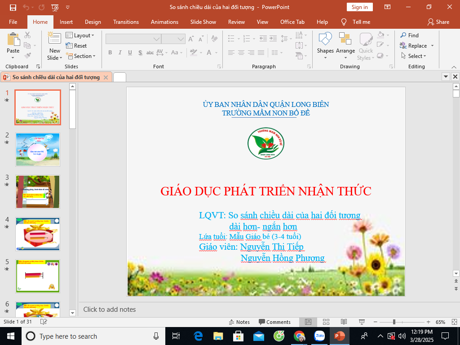Click the Paste clipboard icon
The height and width of the screenshot is (345, 460).
pos(13,40)
